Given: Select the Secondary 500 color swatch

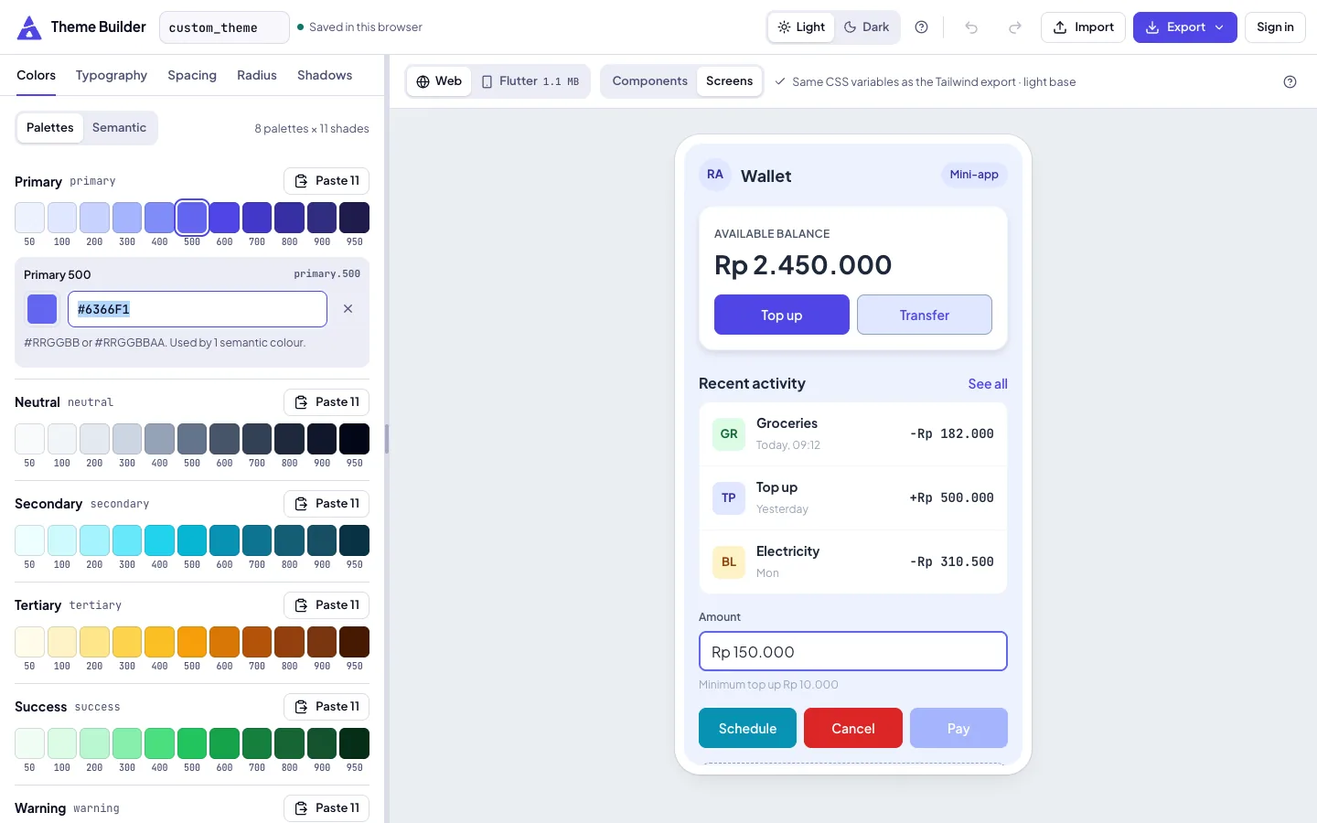Looking at the screenshot, I should click(192, 540).
